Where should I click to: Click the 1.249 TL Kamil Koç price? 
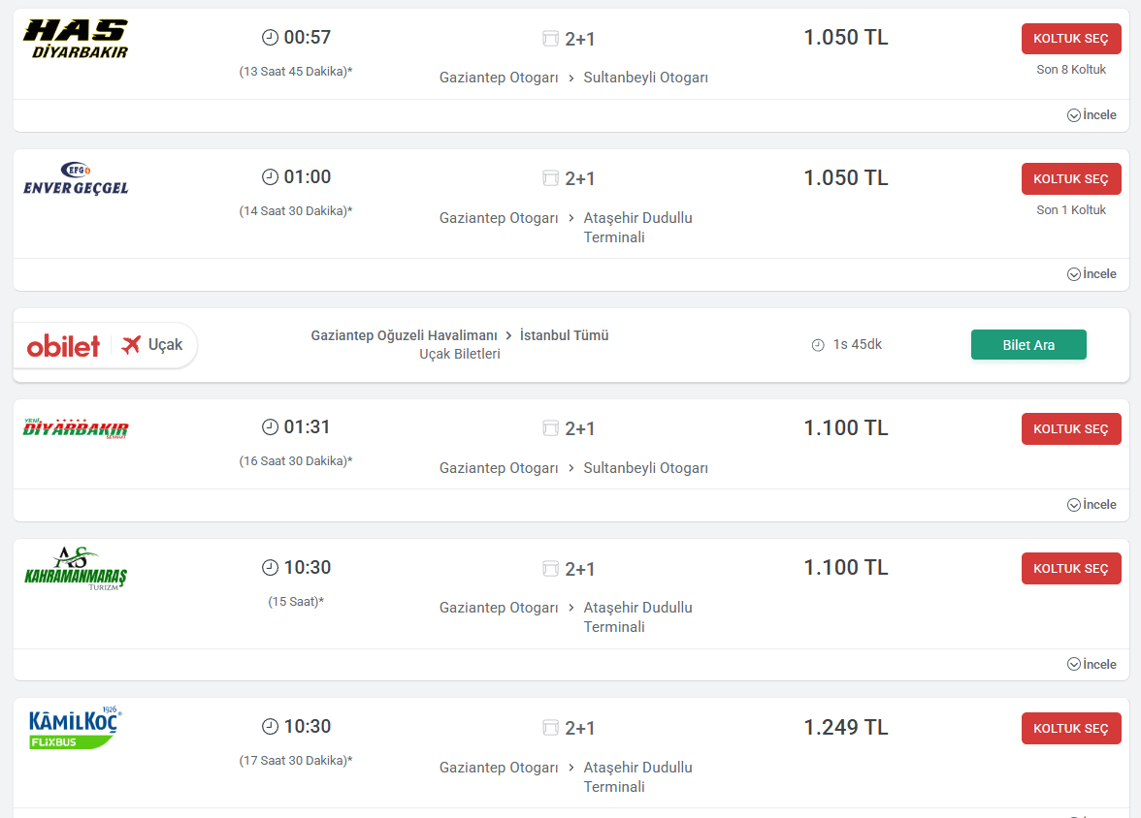[x=845, y=728]
